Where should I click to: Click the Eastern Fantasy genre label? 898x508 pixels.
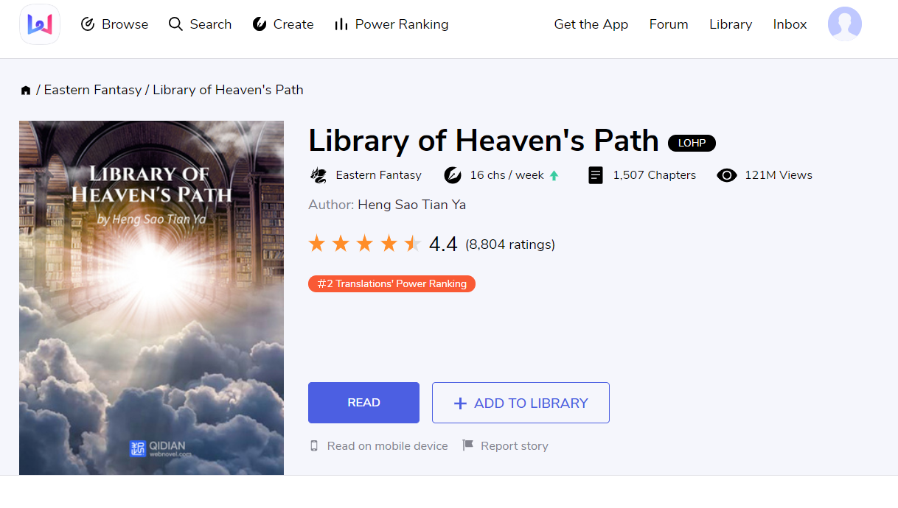(378, 175)
